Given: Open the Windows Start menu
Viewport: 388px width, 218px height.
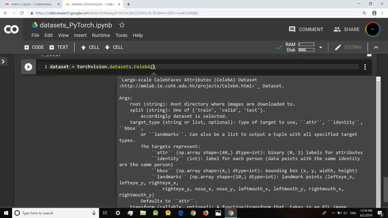Looking at the screenshot, I should [x=6, y=213].
